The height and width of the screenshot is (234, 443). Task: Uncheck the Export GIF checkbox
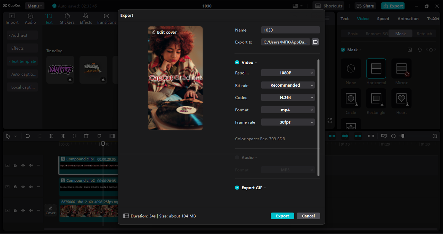click(x=237, y=188)
